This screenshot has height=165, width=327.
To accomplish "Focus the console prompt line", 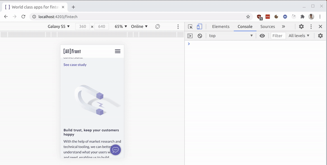I will coord(255,44).
